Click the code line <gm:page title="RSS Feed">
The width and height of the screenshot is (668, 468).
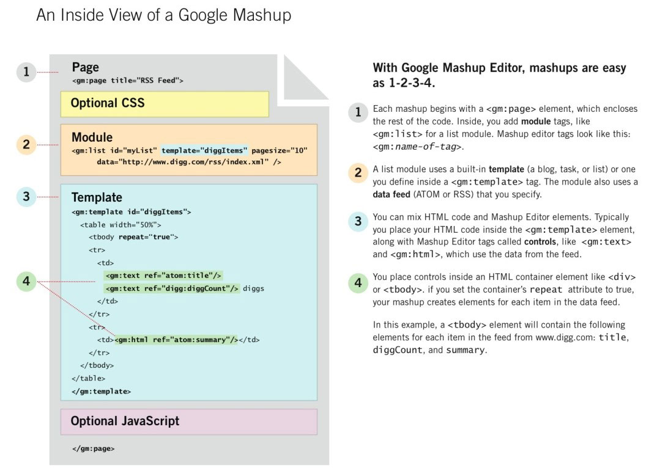[x=127, y=81]
